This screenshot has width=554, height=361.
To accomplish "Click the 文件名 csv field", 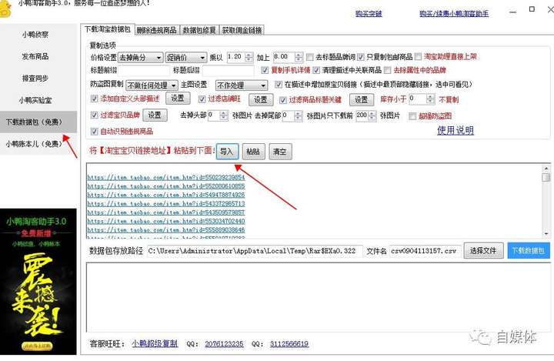I will [x=425, y=251].
